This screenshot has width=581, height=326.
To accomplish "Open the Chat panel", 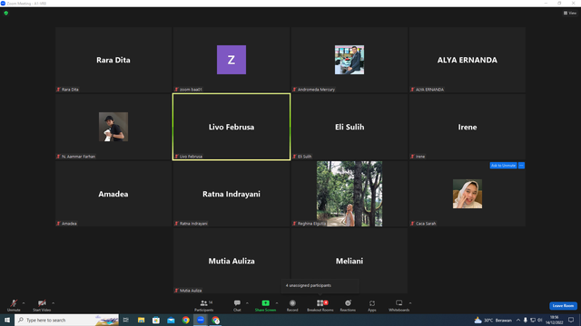I will pyautogui.click(x=237, y=305).
